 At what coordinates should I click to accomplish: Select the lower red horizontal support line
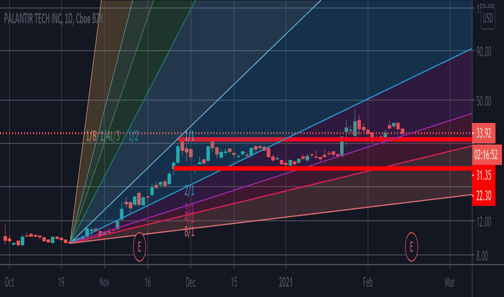click(322, 168)
